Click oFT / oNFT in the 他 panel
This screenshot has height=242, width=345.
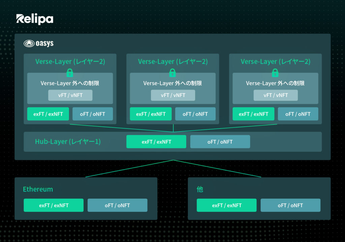290,205
